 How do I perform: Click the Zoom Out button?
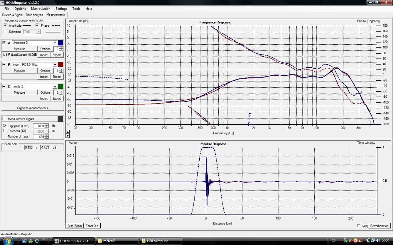92,226
